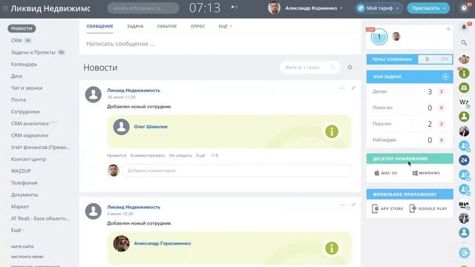This screenshot has height=267, width=475.
Task: Click the Добавить комментарий field
Action: pos(236,171)
